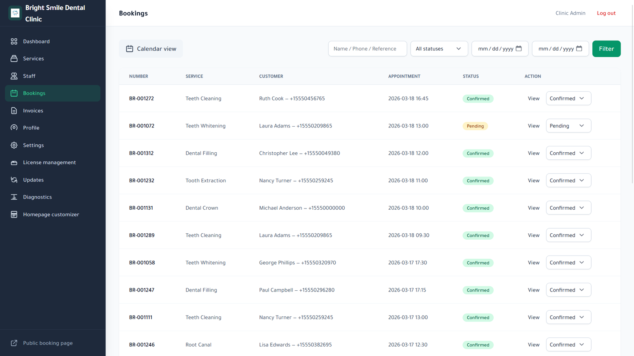Click the Name / Phone / Reference search field
This screenshot has width=634, height=356.
click(367, 49)
